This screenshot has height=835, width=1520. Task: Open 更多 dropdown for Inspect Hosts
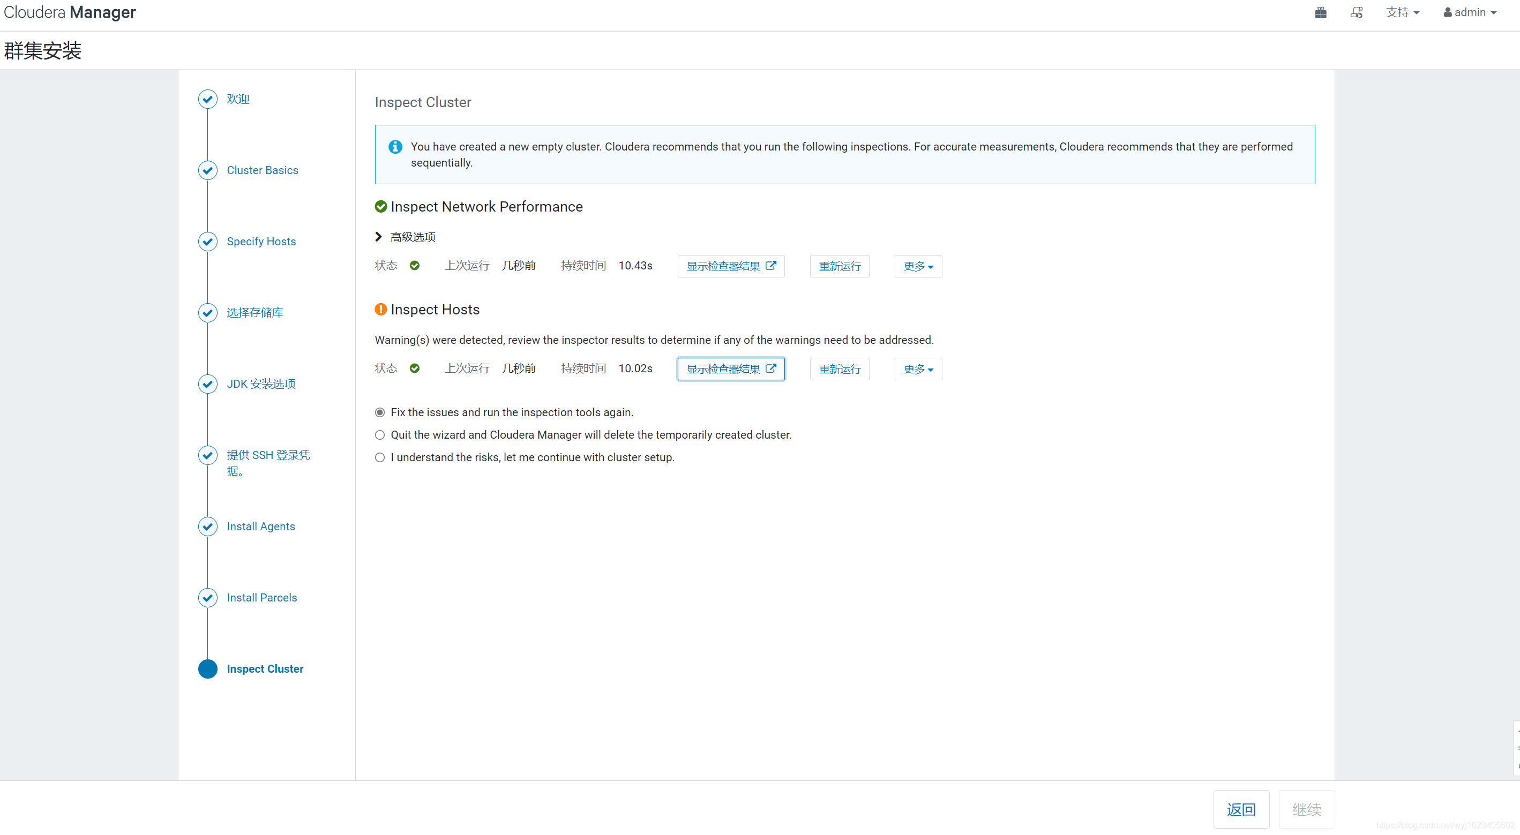[918, 368]
